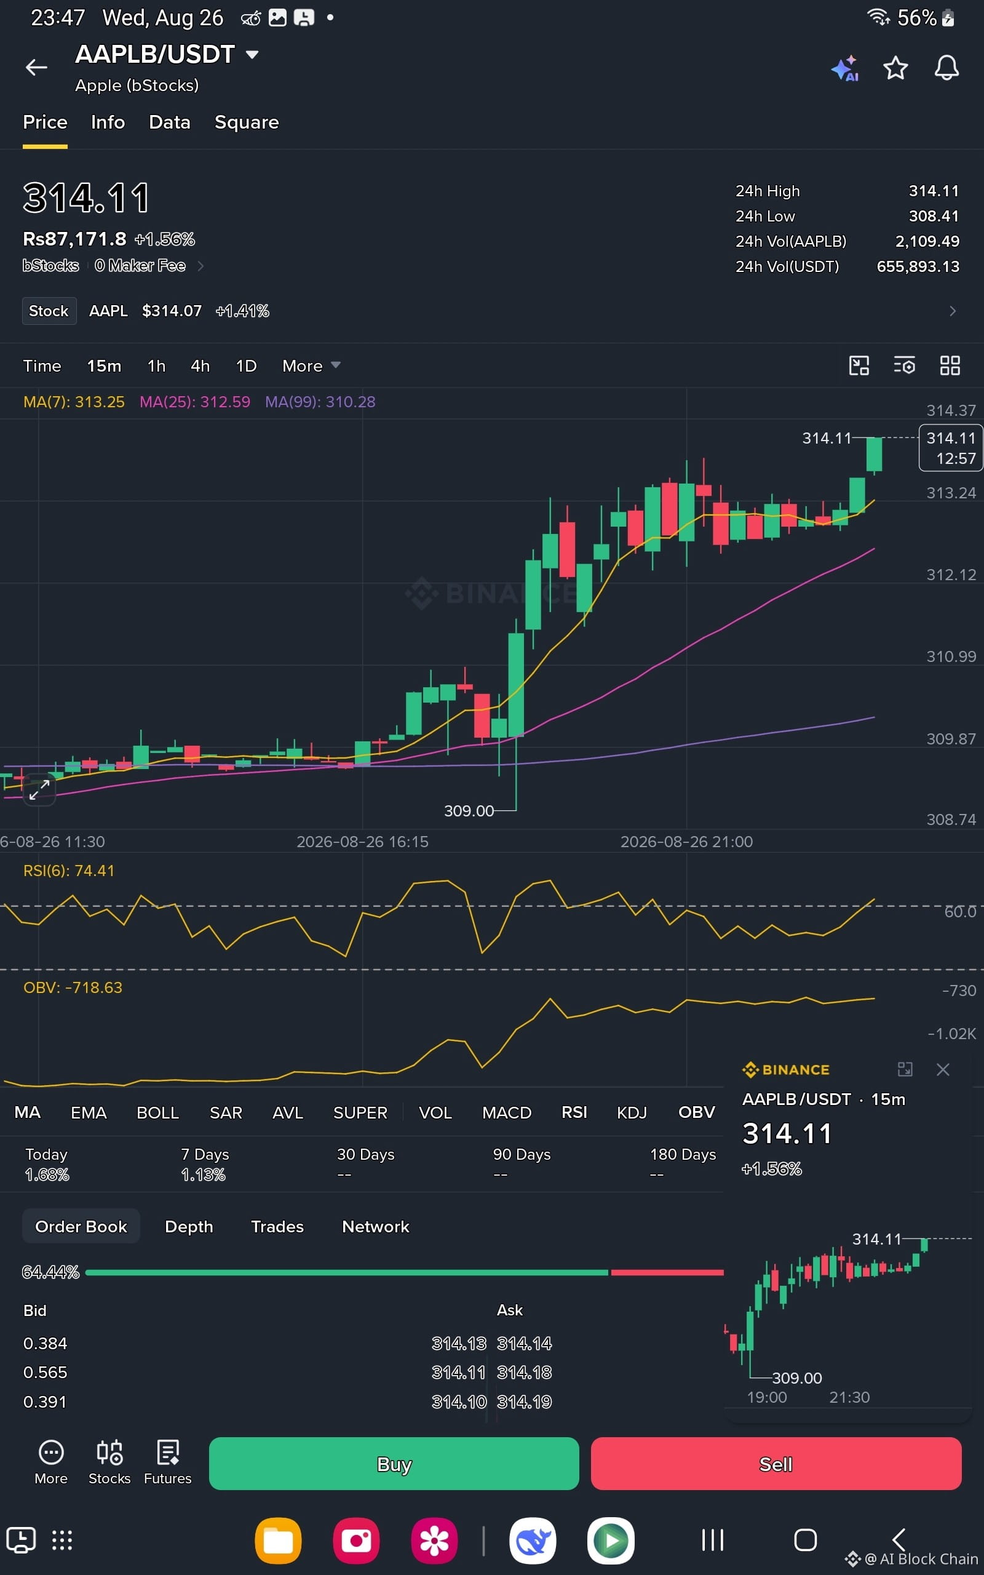Launch the red Camera app
Image resolution: width=984 pixels, height=1575 pixels.
[356, 1541]
